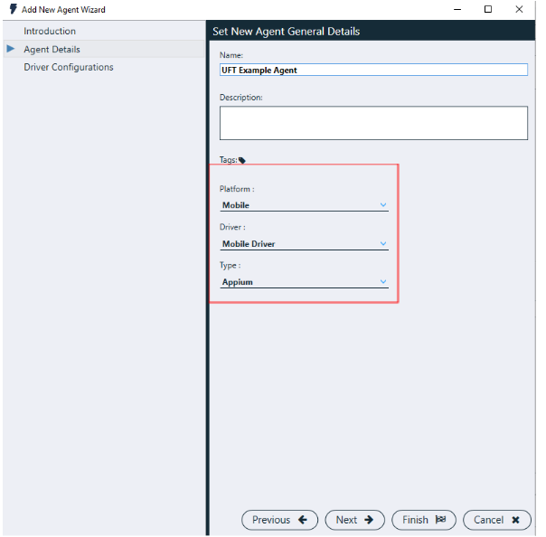Maximize the wizard window

[x=488, y=10]
